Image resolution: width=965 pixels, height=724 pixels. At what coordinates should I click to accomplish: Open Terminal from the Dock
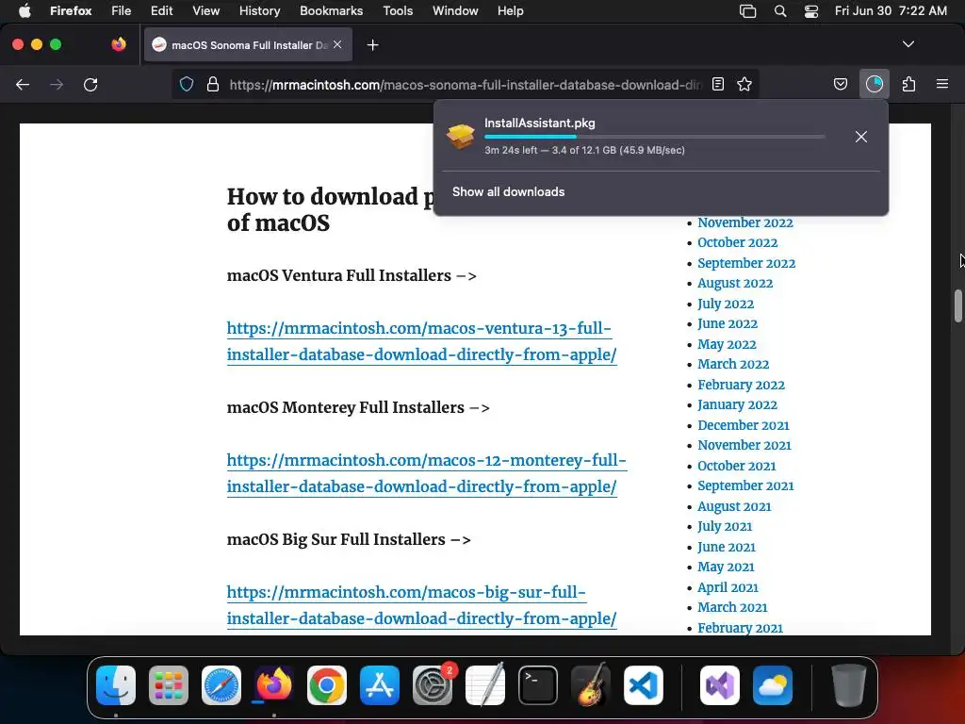click(538, 685)
